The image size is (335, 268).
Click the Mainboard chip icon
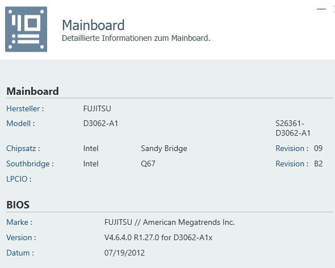[x=26, y=30]
